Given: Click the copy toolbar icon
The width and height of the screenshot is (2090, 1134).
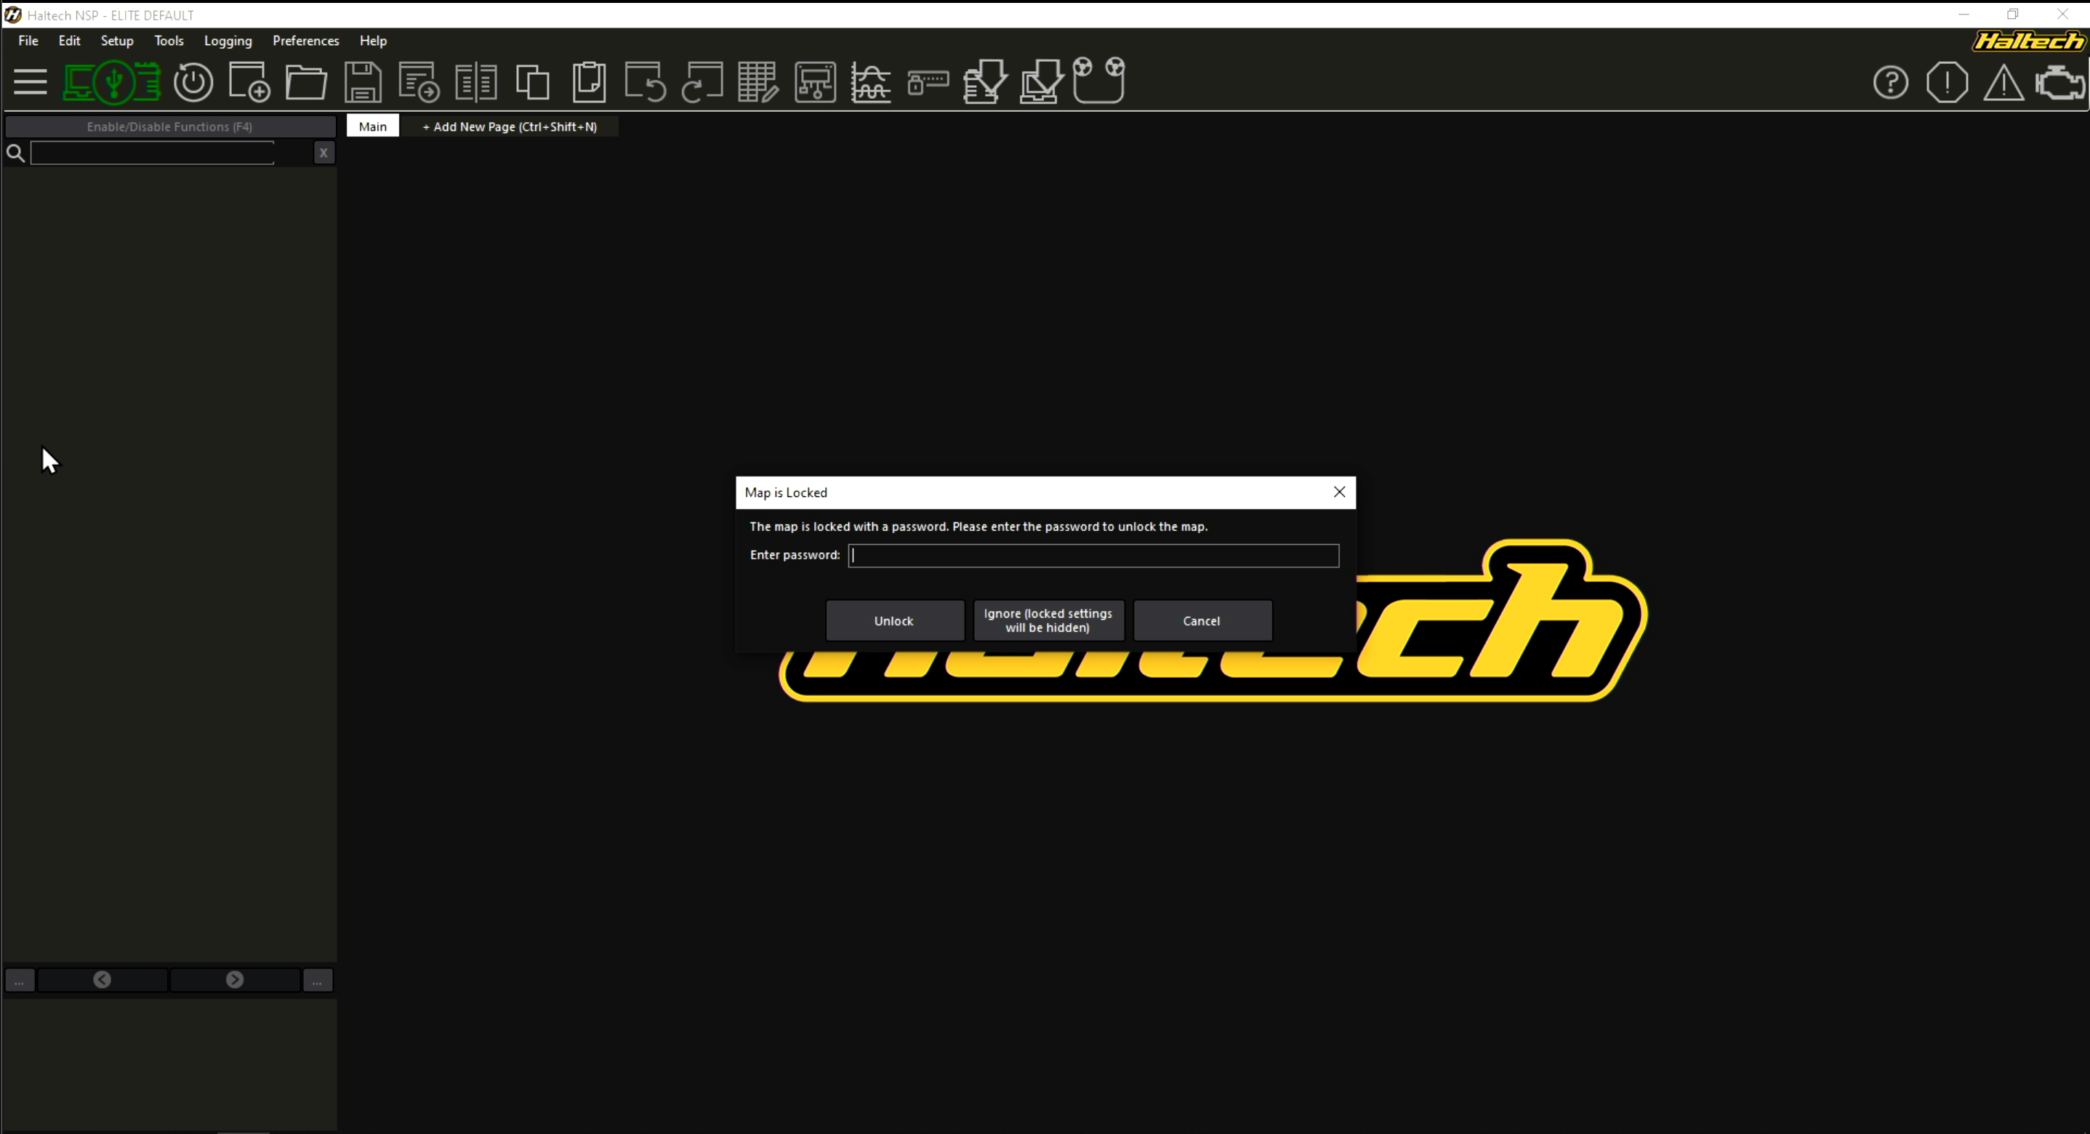Looking at the screenshot, I should coord(533,82).
